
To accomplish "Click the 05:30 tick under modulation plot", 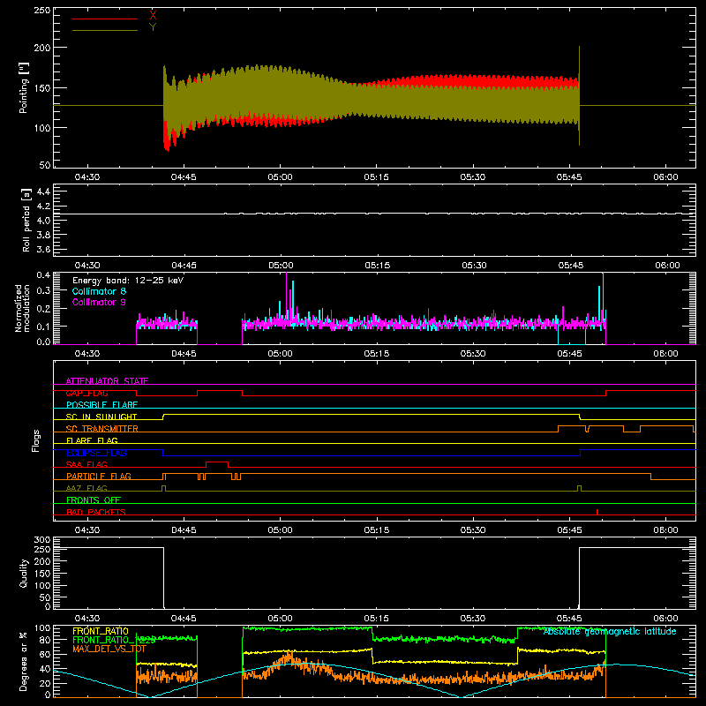I will point(473,354).
